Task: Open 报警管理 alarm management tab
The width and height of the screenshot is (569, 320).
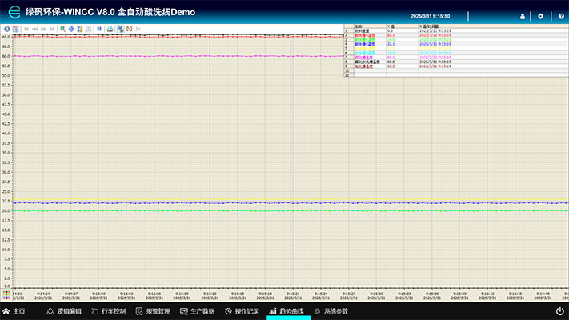Action: (153, 310)
